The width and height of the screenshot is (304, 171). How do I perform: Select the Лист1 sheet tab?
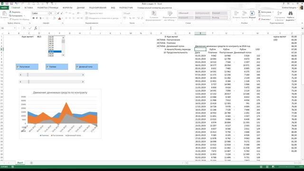(x=20, y=163)
